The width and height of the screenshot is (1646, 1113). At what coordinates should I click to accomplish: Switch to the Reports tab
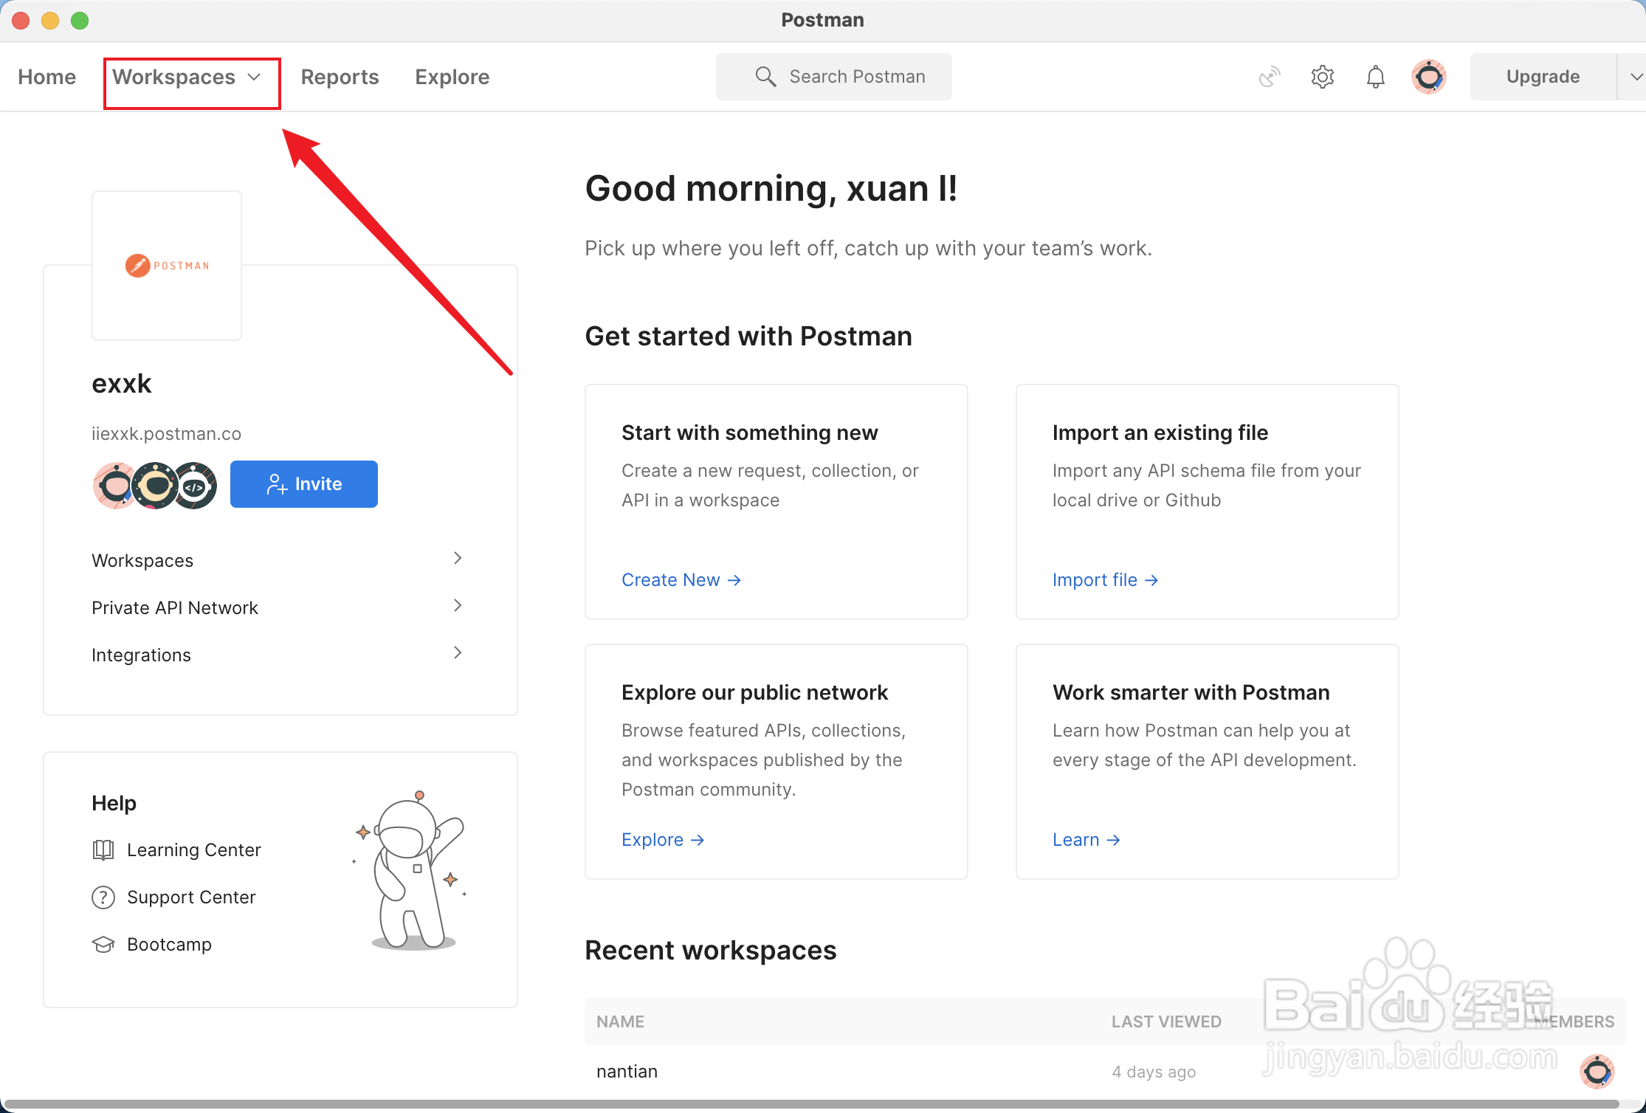click(x=340, y=77)
